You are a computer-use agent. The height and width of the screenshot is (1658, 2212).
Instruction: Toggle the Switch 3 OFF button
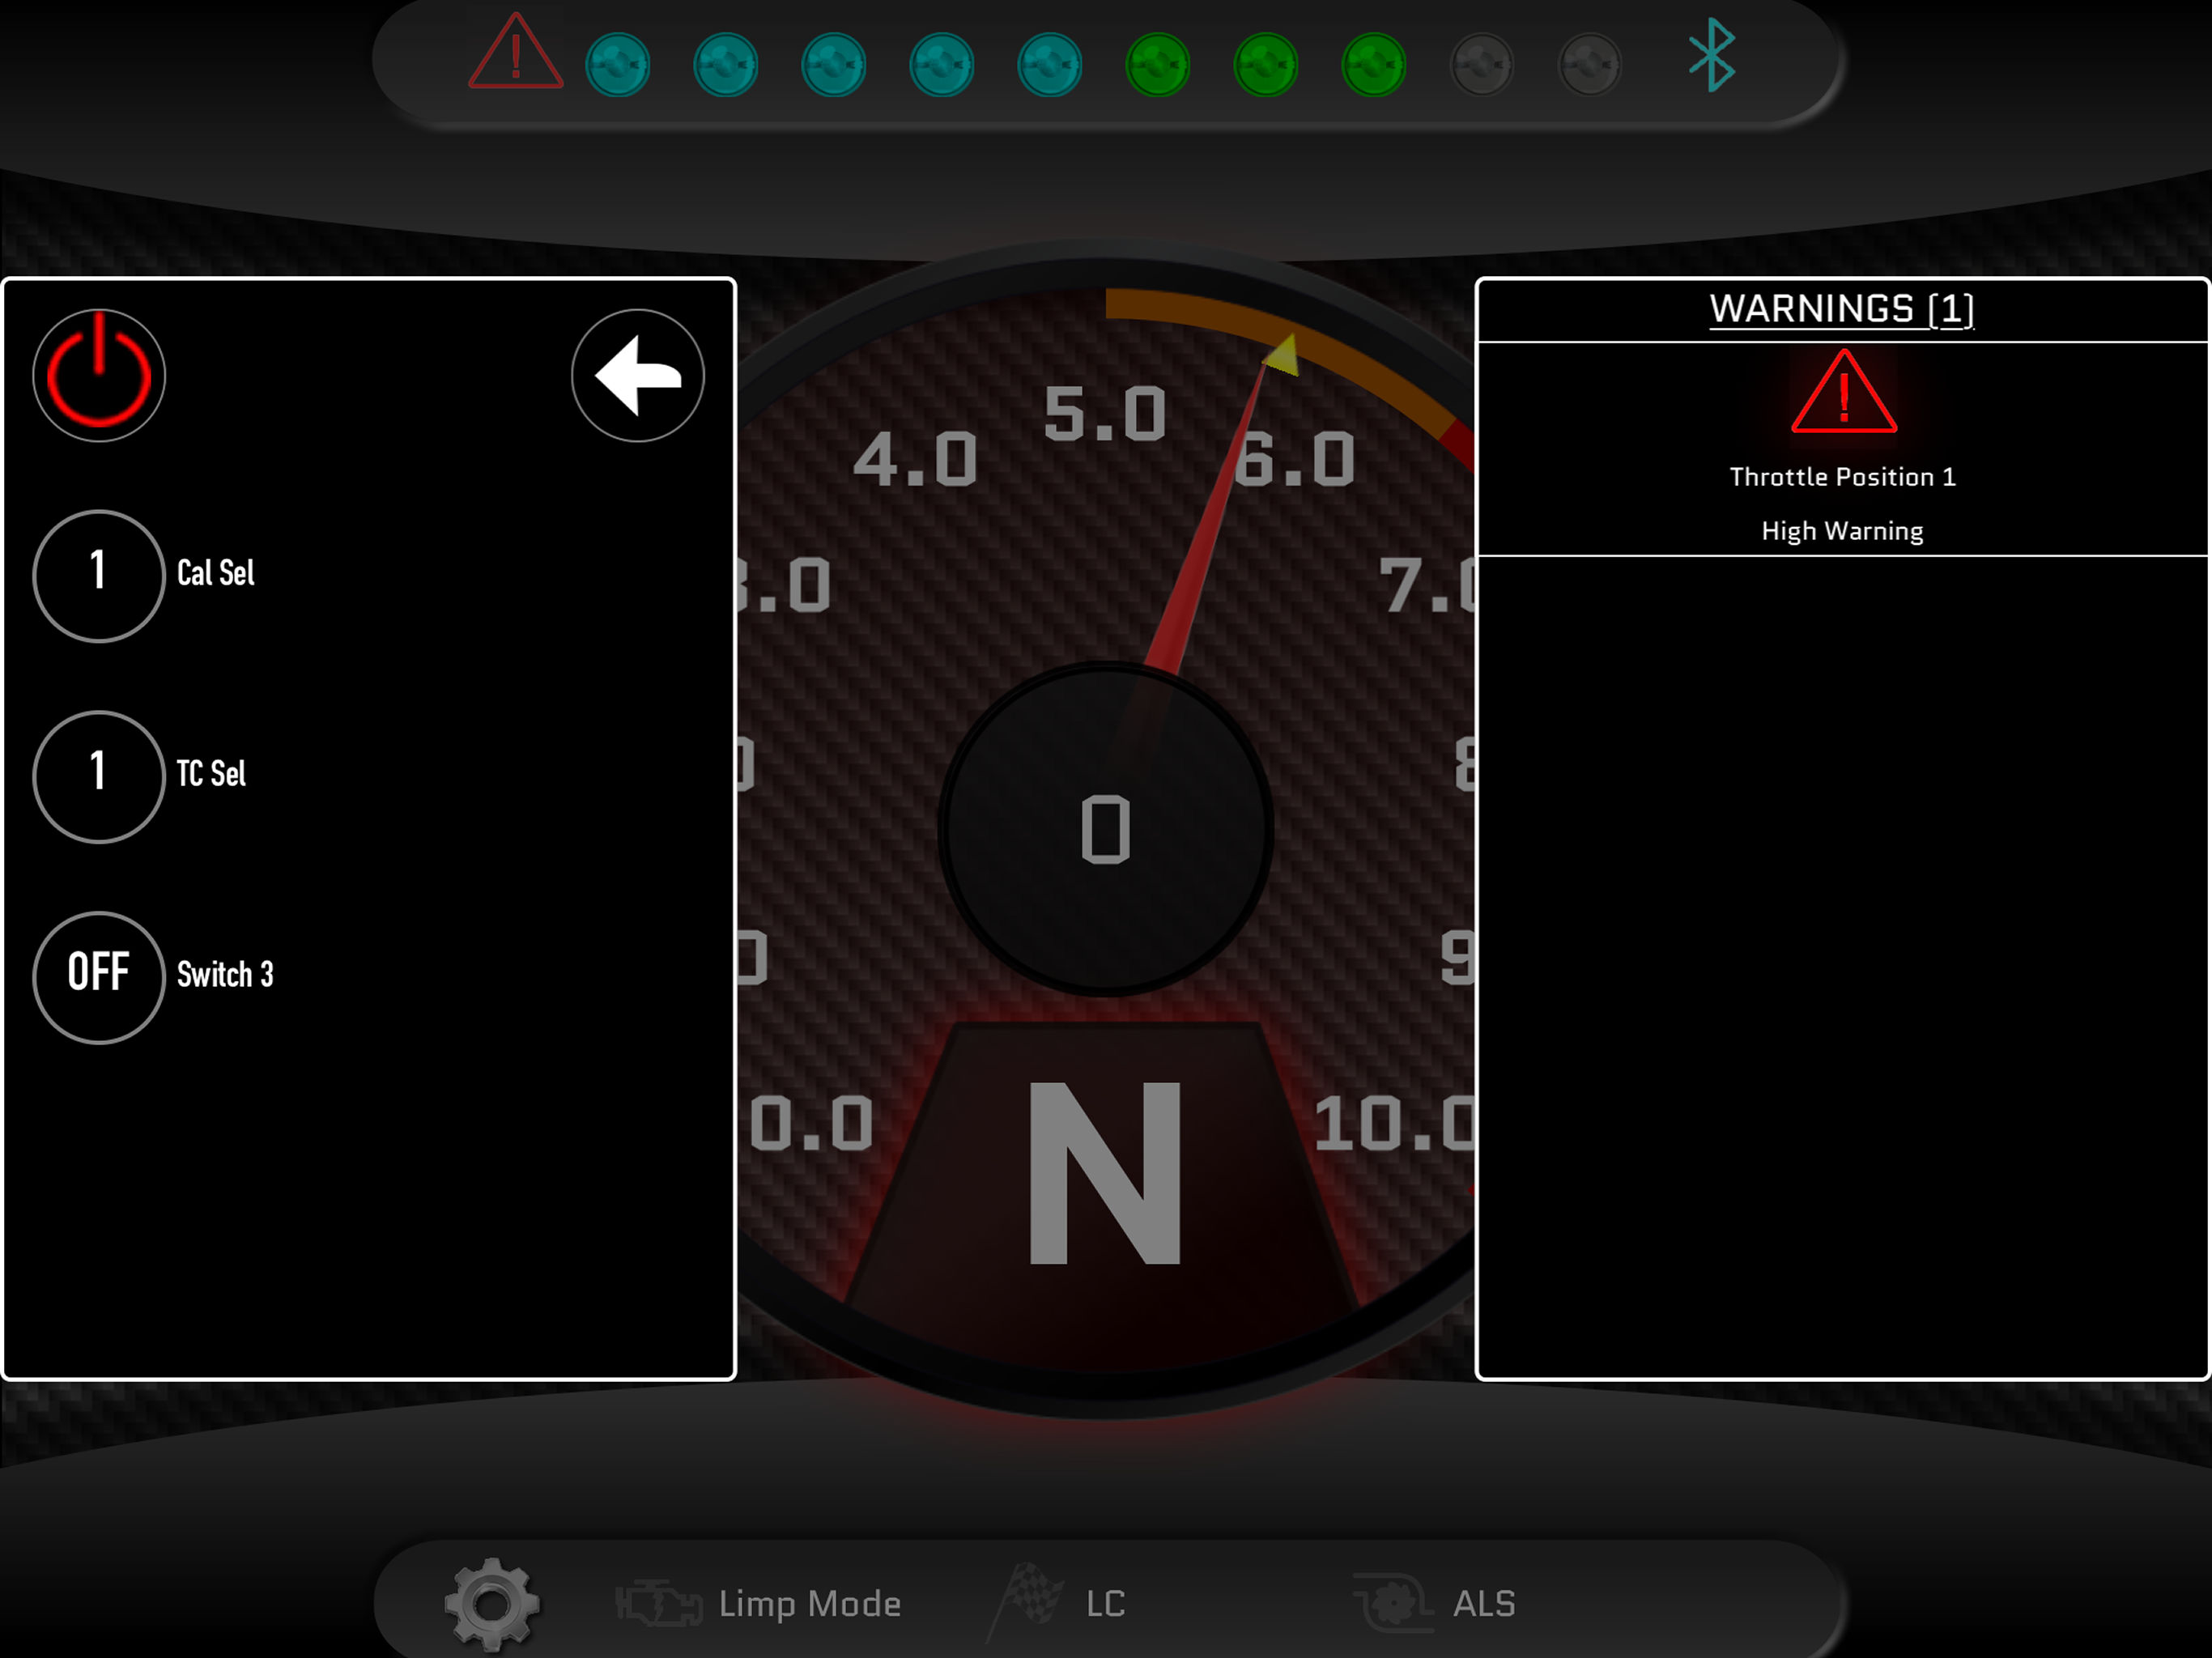99,978
